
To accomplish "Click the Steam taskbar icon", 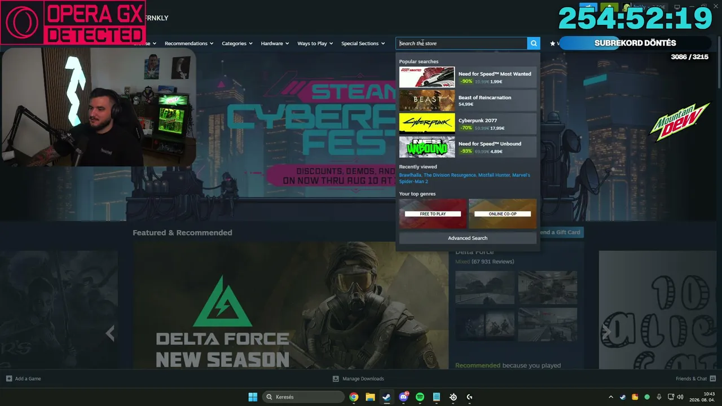I will point(386,397).
